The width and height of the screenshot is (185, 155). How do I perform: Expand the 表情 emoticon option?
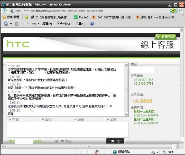click(47, 120)
